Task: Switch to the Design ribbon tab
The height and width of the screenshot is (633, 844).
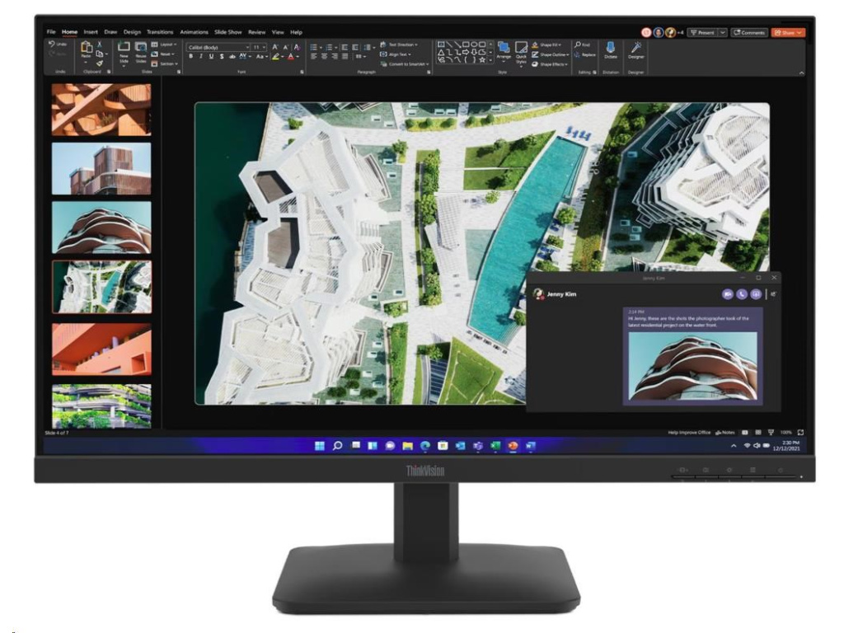Action: pos(132,32)
